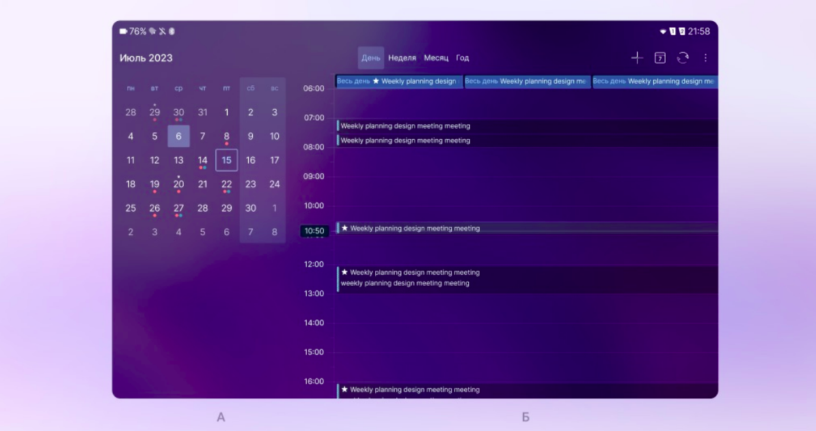Click the 14:00 time label
816x431 pixels.
coord(314,323)
